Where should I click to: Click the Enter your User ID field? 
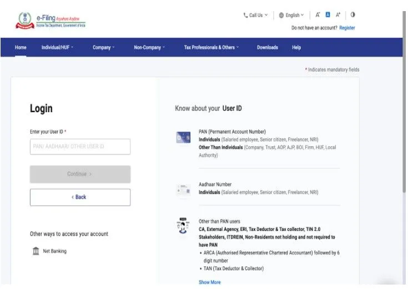80,146
